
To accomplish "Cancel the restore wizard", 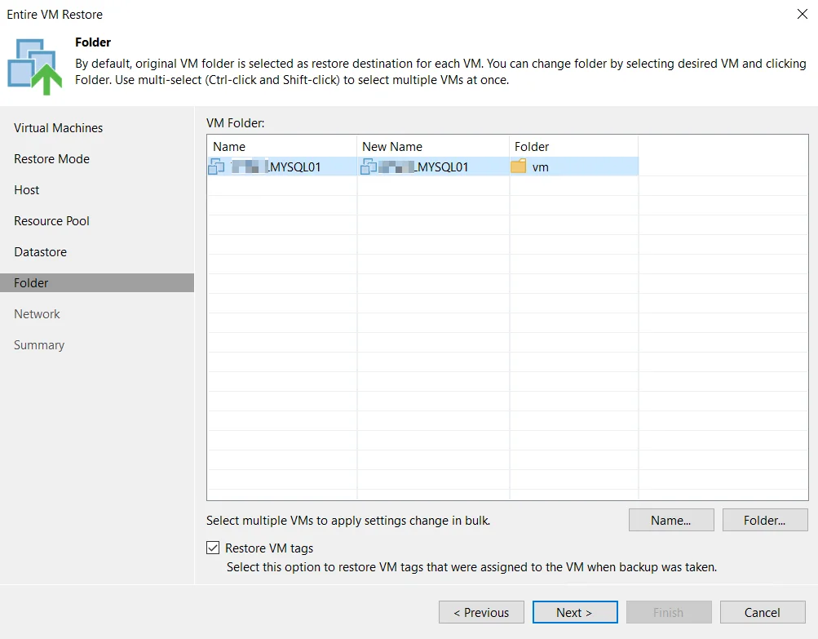I will (763, 612).
